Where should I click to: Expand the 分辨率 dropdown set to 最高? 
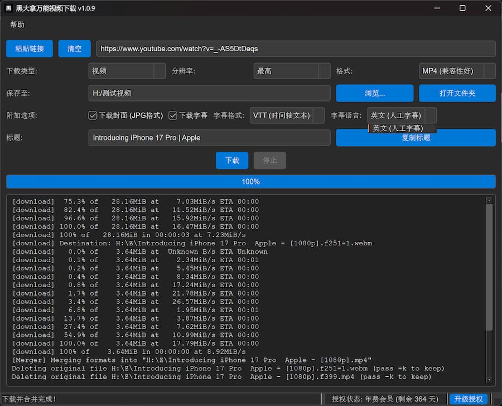click(x=292, y=71)
